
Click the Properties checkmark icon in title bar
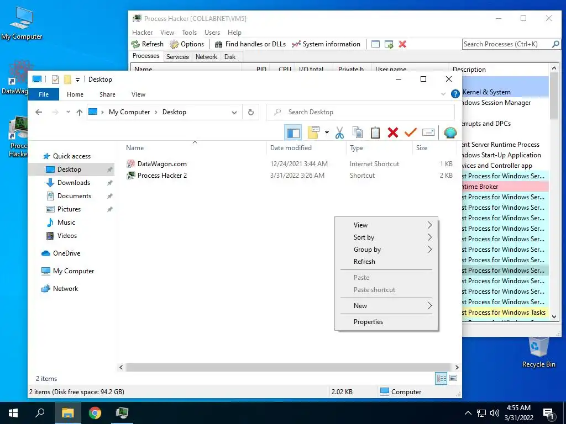(55, 79)
